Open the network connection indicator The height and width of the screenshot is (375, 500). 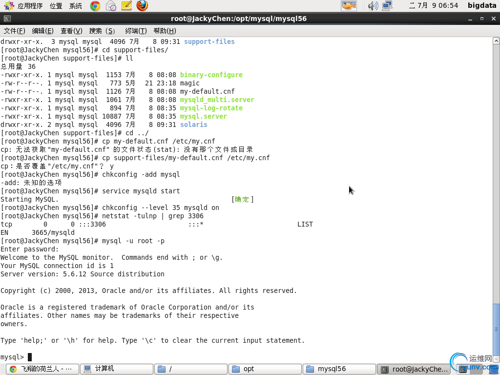(387, 6)
